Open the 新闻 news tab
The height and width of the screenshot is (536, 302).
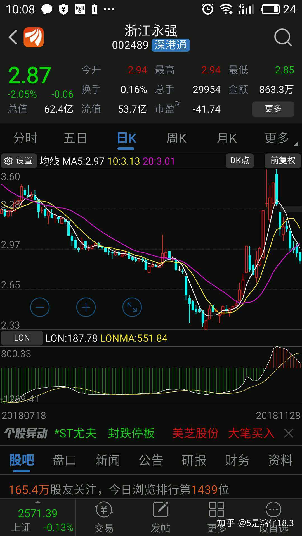[108, 460]
